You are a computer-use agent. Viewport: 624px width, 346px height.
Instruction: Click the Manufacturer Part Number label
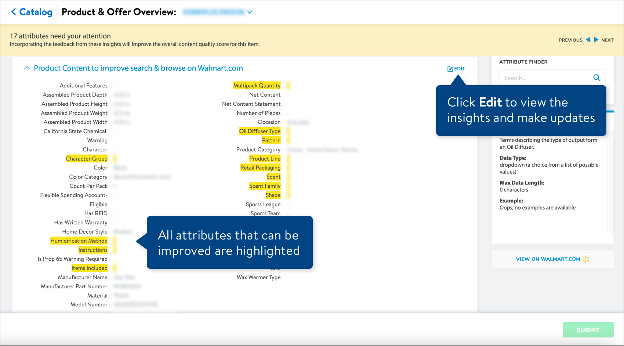pyautogui.click(x=74, y=286)
